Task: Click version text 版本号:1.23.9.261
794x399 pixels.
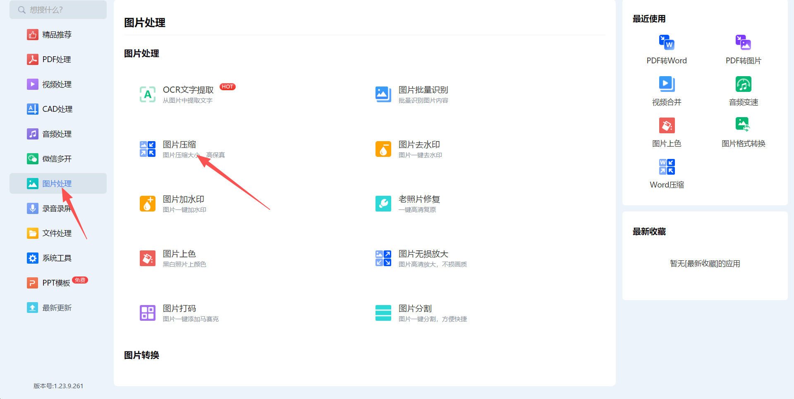Action: (x=58, y=386)
